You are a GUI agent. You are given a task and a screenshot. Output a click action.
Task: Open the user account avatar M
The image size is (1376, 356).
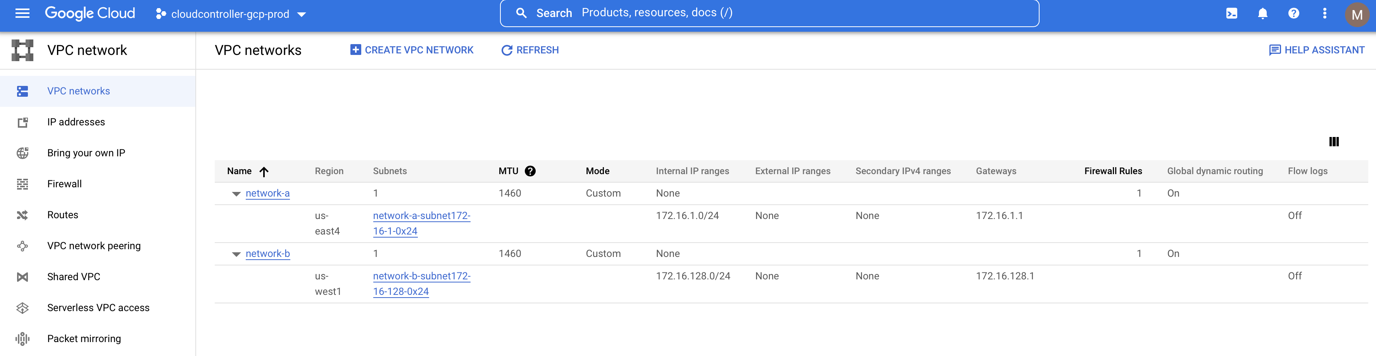[1357, 14]
